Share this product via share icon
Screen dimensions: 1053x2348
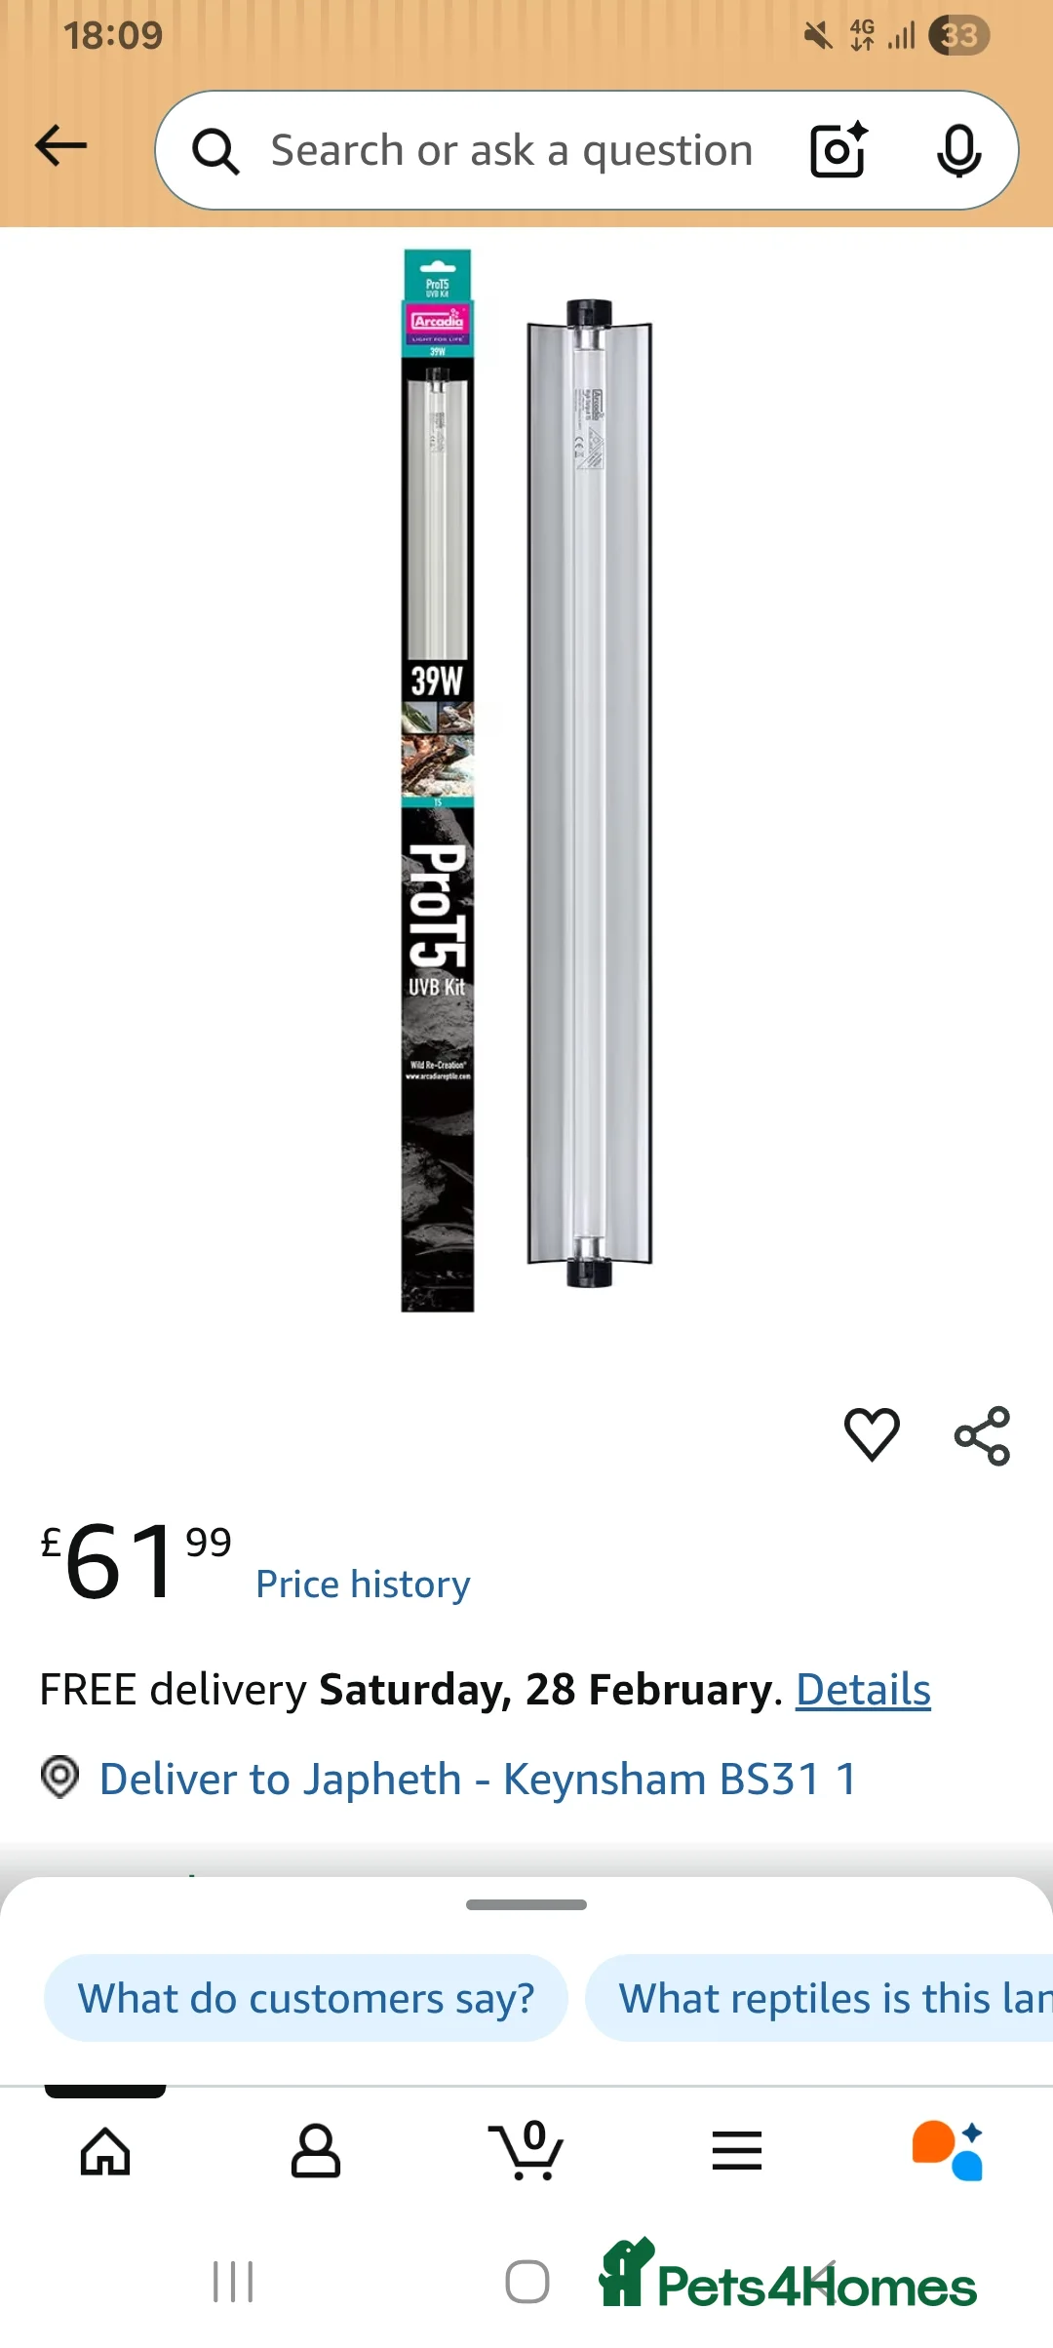click(982, 1435)
